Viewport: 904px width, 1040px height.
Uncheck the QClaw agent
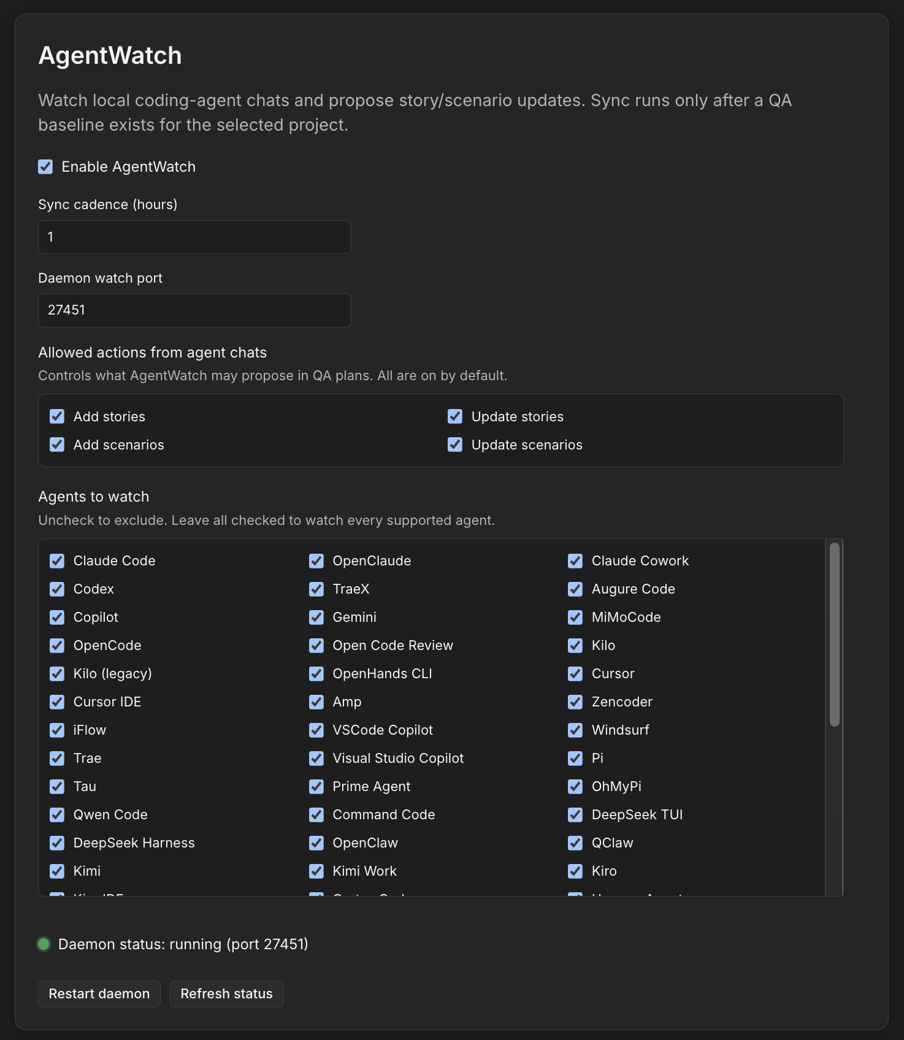point(575,843)
